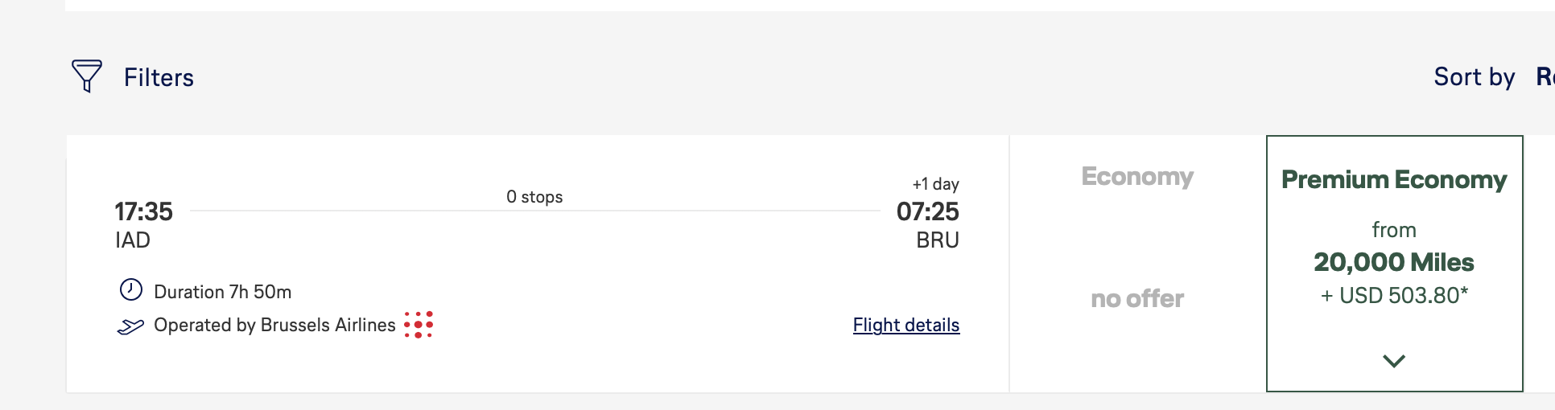This screenshot has width=1555, height=410.
Task: Click the 17:35 departure time
Action: pyautogui.click(x=143, y=211)
